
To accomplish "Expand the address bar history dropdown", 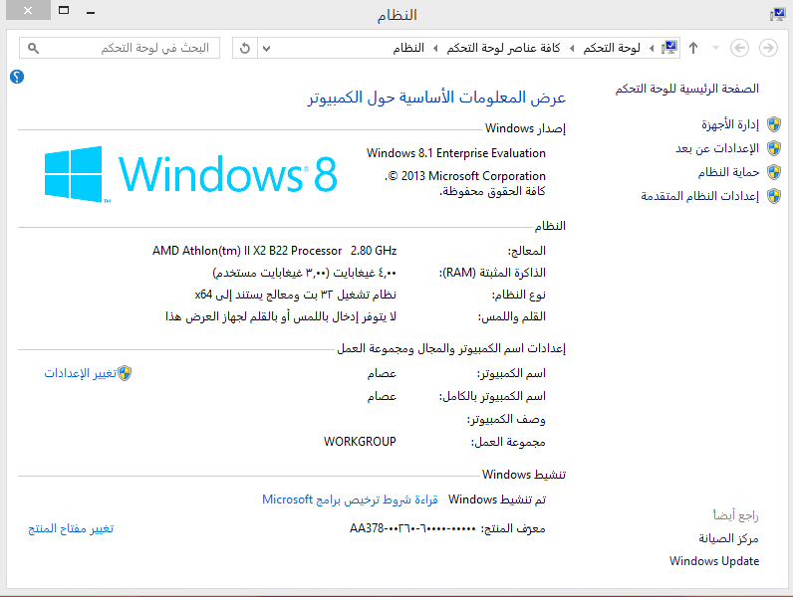I will (x=267, y=49).
